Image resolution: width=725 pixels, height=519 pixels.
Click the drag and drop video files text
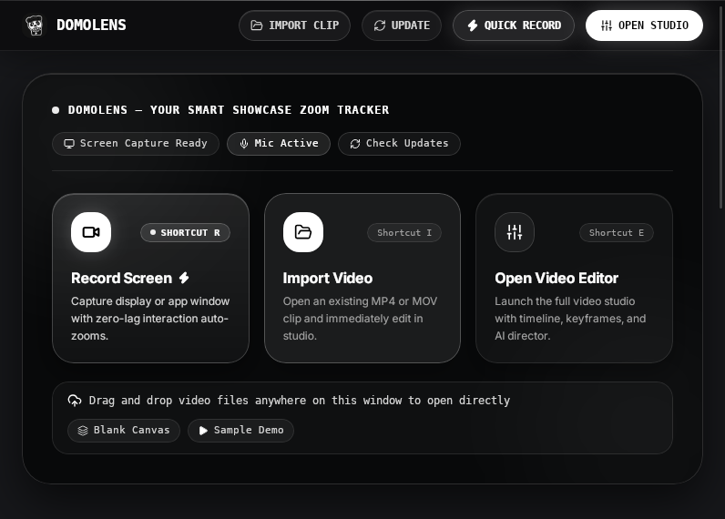pos(299,401)
